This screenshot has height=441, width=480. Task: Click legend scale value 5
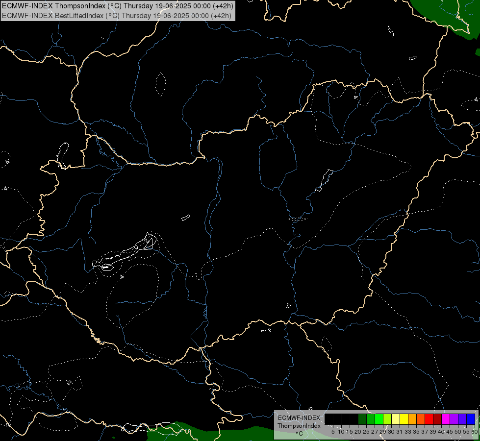click(x=333, y=432)
